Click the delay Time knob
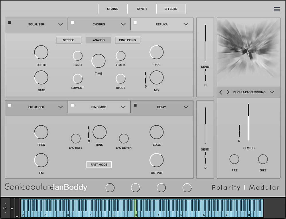The image size is (286, 219). [x=98, y=61]
